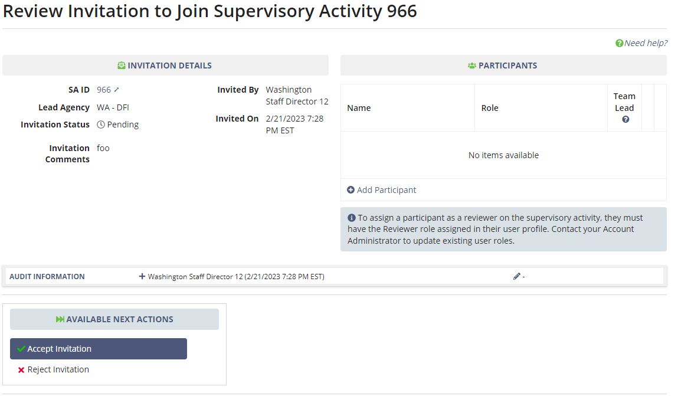
Task: Click the Invitation Details header icon
Action: (121, 66)
